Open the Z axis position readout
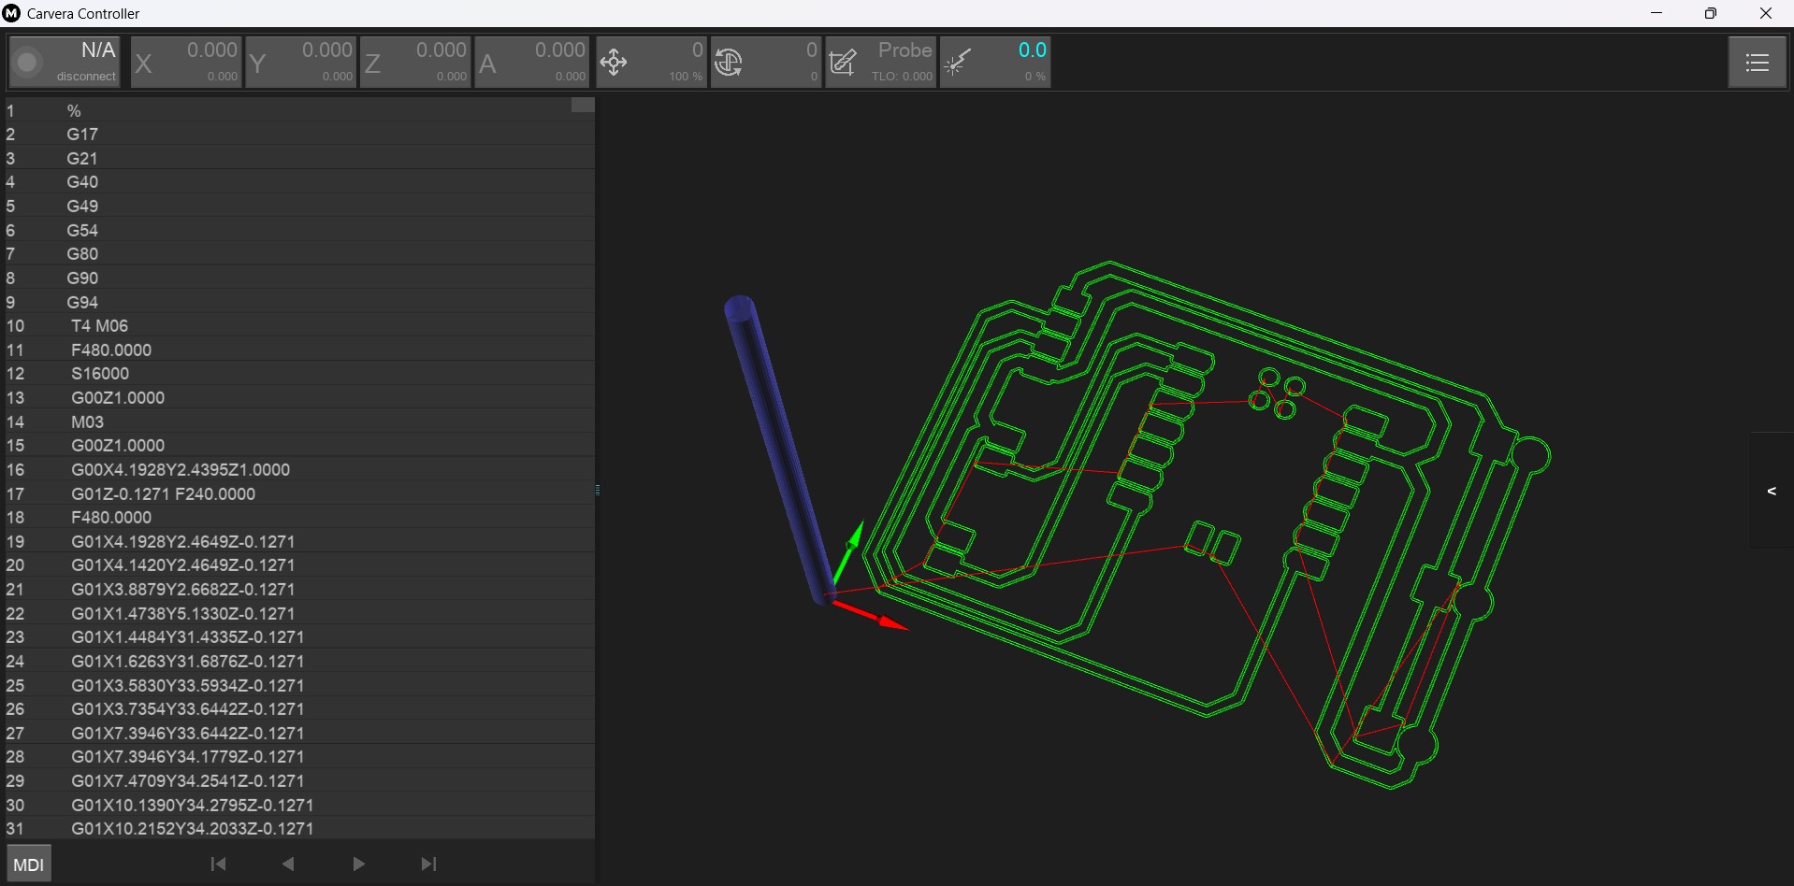1794x886 pixels. pos(415,63)
